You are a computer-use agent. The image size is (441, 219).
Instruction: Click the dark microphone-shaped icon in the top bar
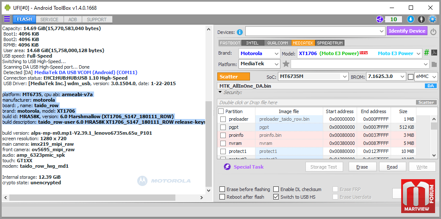point(421,19)
